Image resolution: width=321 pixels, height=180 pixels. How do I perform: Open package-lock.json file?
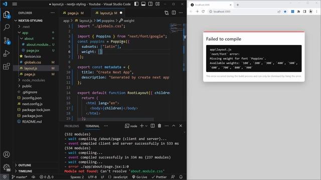36,110
